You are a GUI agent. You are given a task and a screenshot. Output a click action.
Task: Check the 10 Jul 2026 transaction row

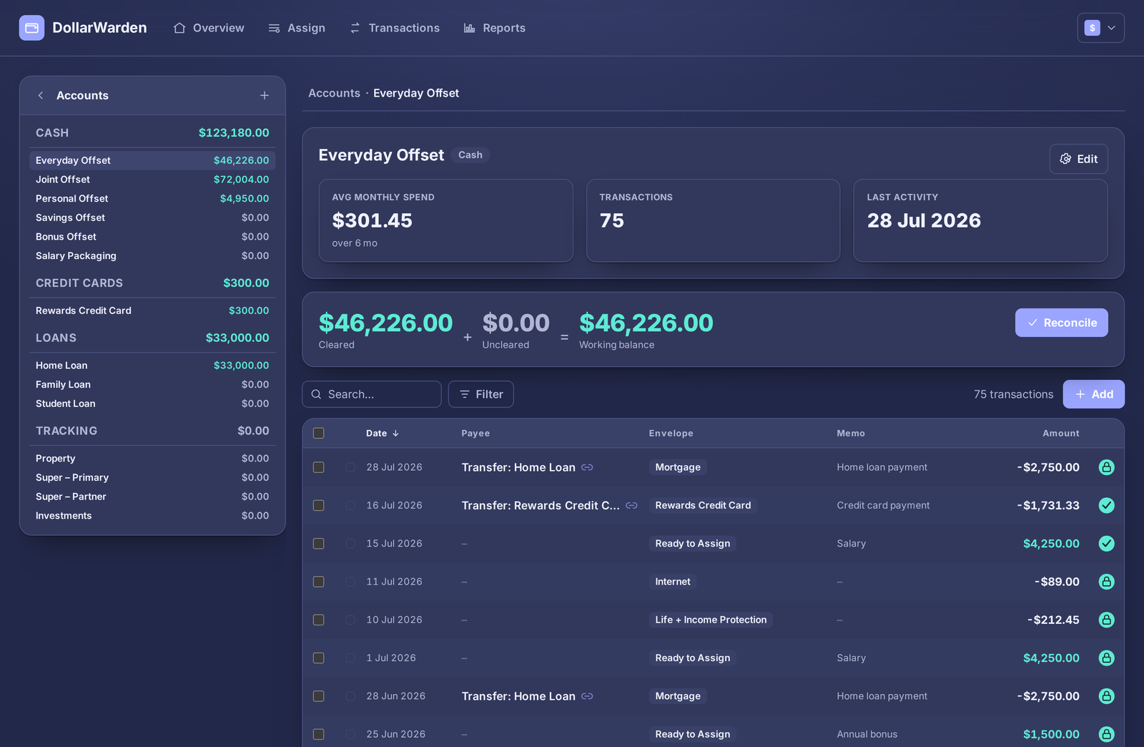click(x=319, y=620)
